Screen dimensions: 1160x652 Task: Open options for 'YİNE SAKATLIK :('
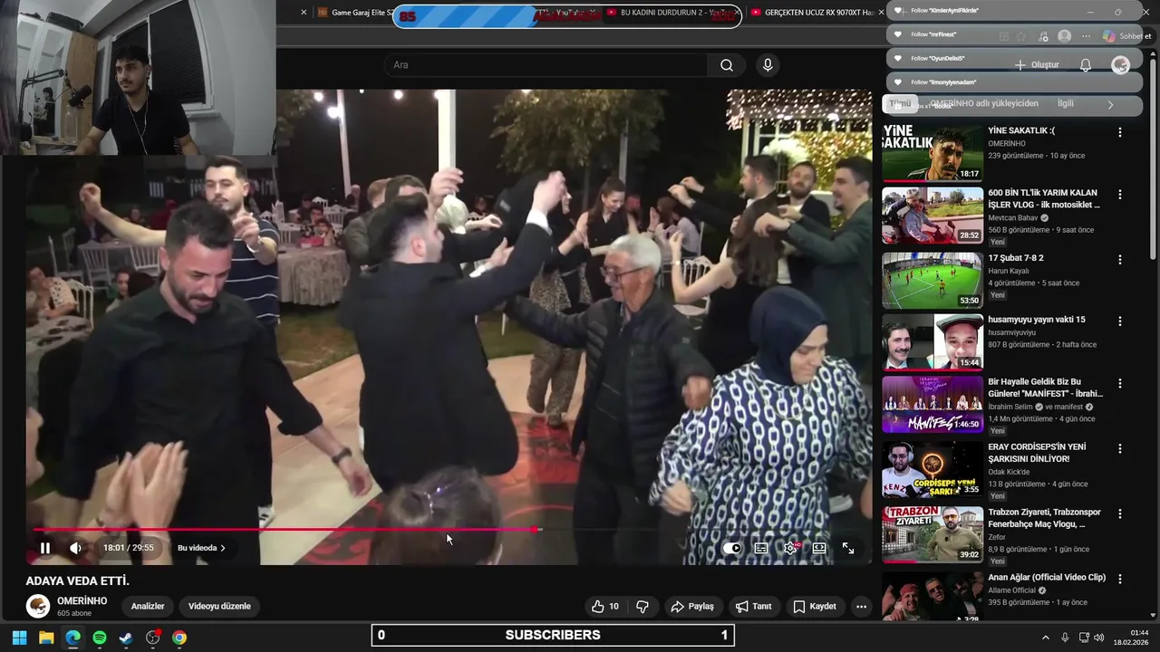(x=1120, y=132)
